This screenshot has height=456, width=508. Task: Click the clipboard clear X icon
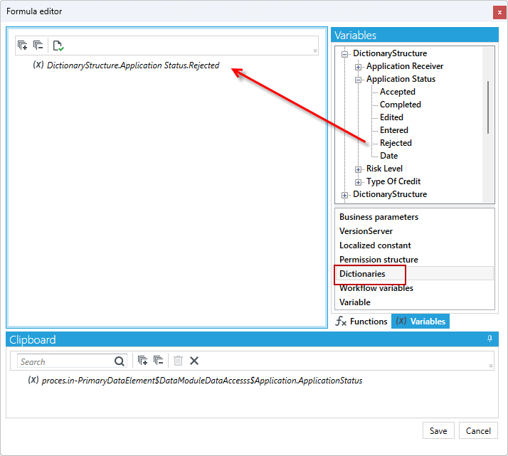click(x=194, y=361)
